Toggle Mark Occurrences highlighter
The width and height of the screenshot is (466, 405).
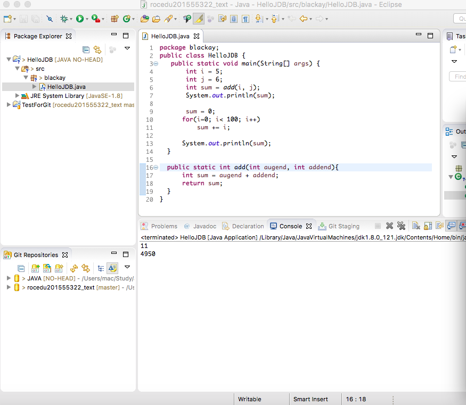pos(199,19)
